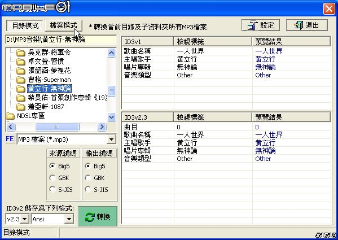Select folder 黃立行-無神論
This screenshot has width=338, height=240.
pyautogui.click(x=50, y=89)
